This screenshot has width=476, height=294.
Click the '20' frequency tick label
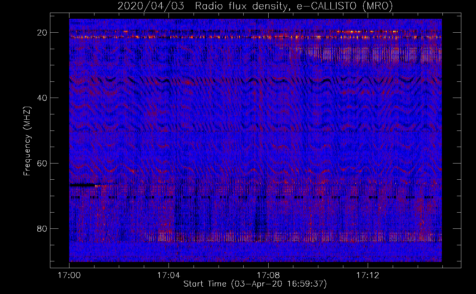click(x=42, y=33)
